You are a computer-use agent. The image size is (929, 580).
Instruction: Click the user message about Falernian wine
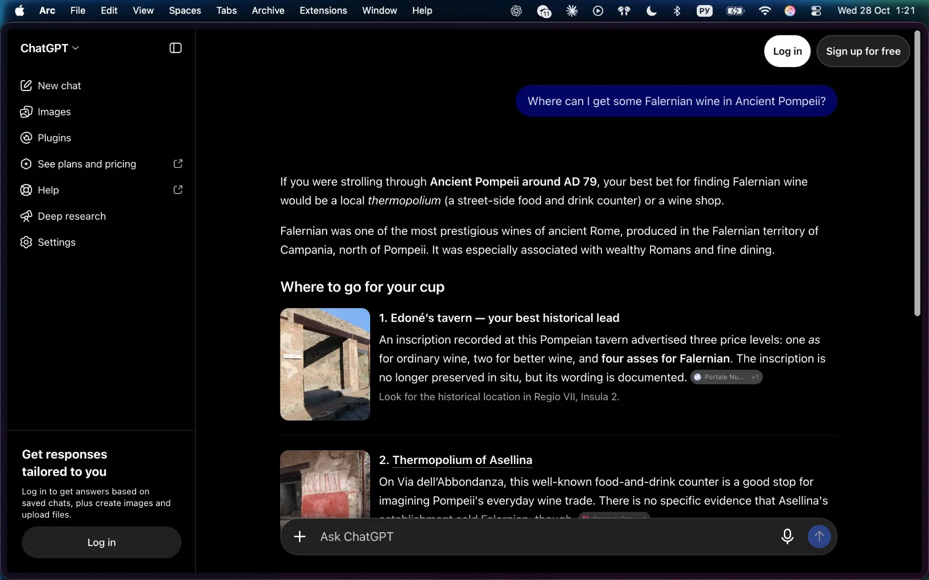[x=676, y=101]
